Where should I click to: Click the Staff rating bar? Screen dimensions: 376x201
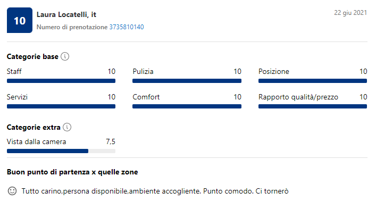click(61, 81)
